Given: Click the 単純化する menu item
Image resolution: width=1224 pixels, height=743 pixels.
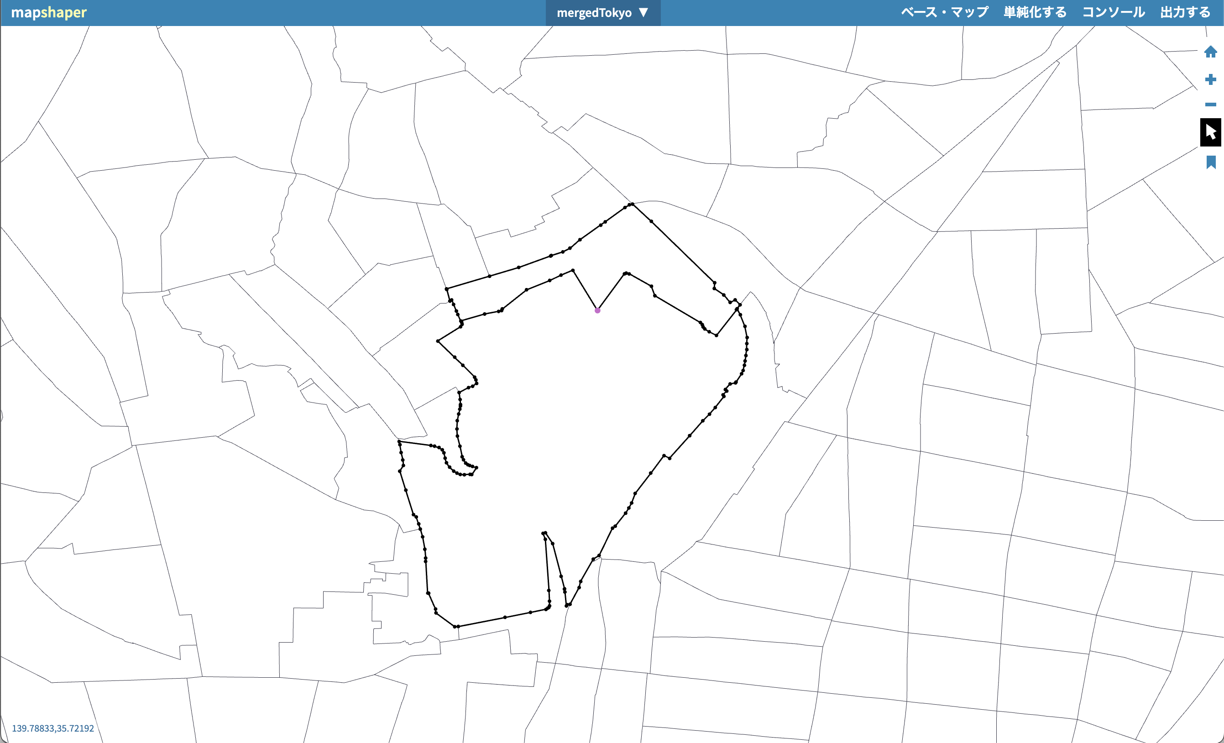Looking at the screenshot, I should click(1035, 12).
